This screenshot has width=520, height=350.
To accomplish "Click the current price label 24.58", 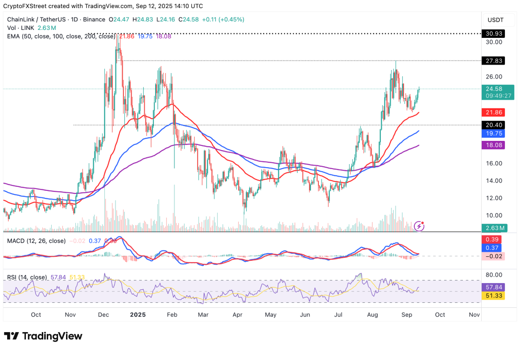I will (x=494, y=89).
